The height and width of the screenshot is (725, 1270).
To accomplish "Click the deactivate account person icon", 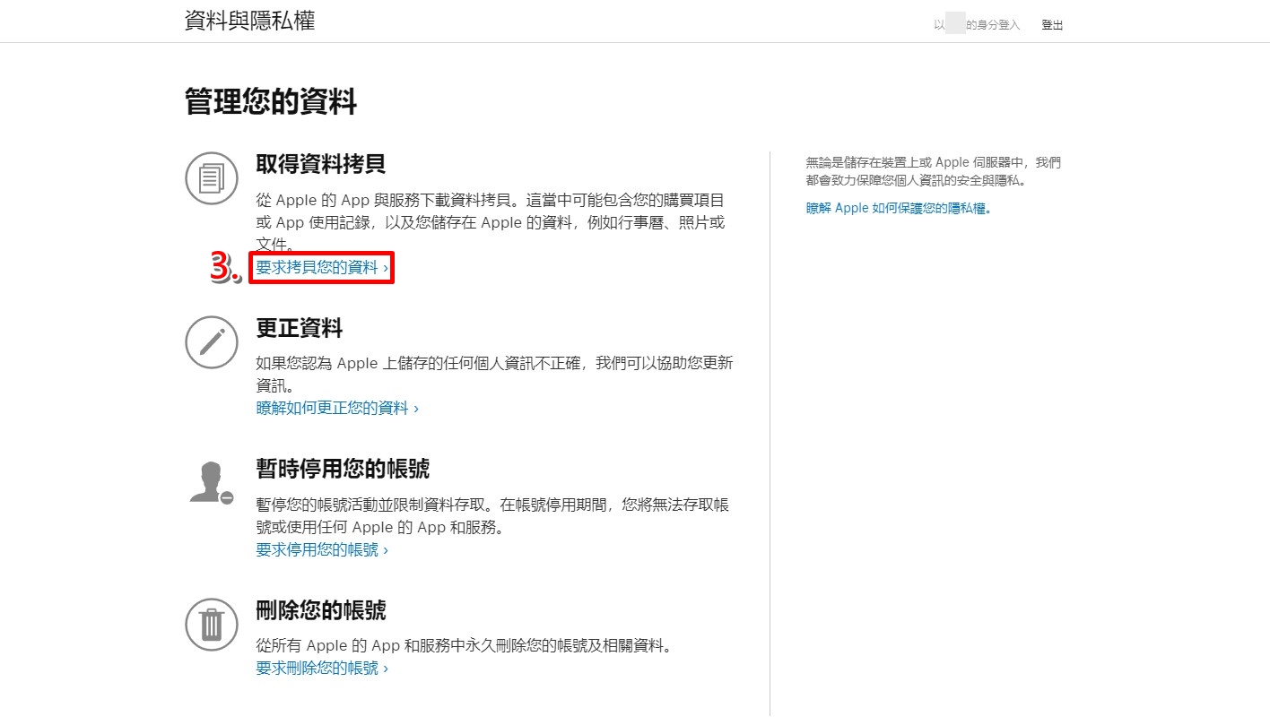I will (x=212, y=482).
